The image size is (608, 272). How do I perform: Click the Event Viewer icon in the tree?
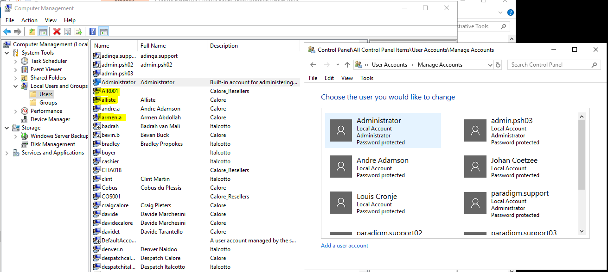24,69
